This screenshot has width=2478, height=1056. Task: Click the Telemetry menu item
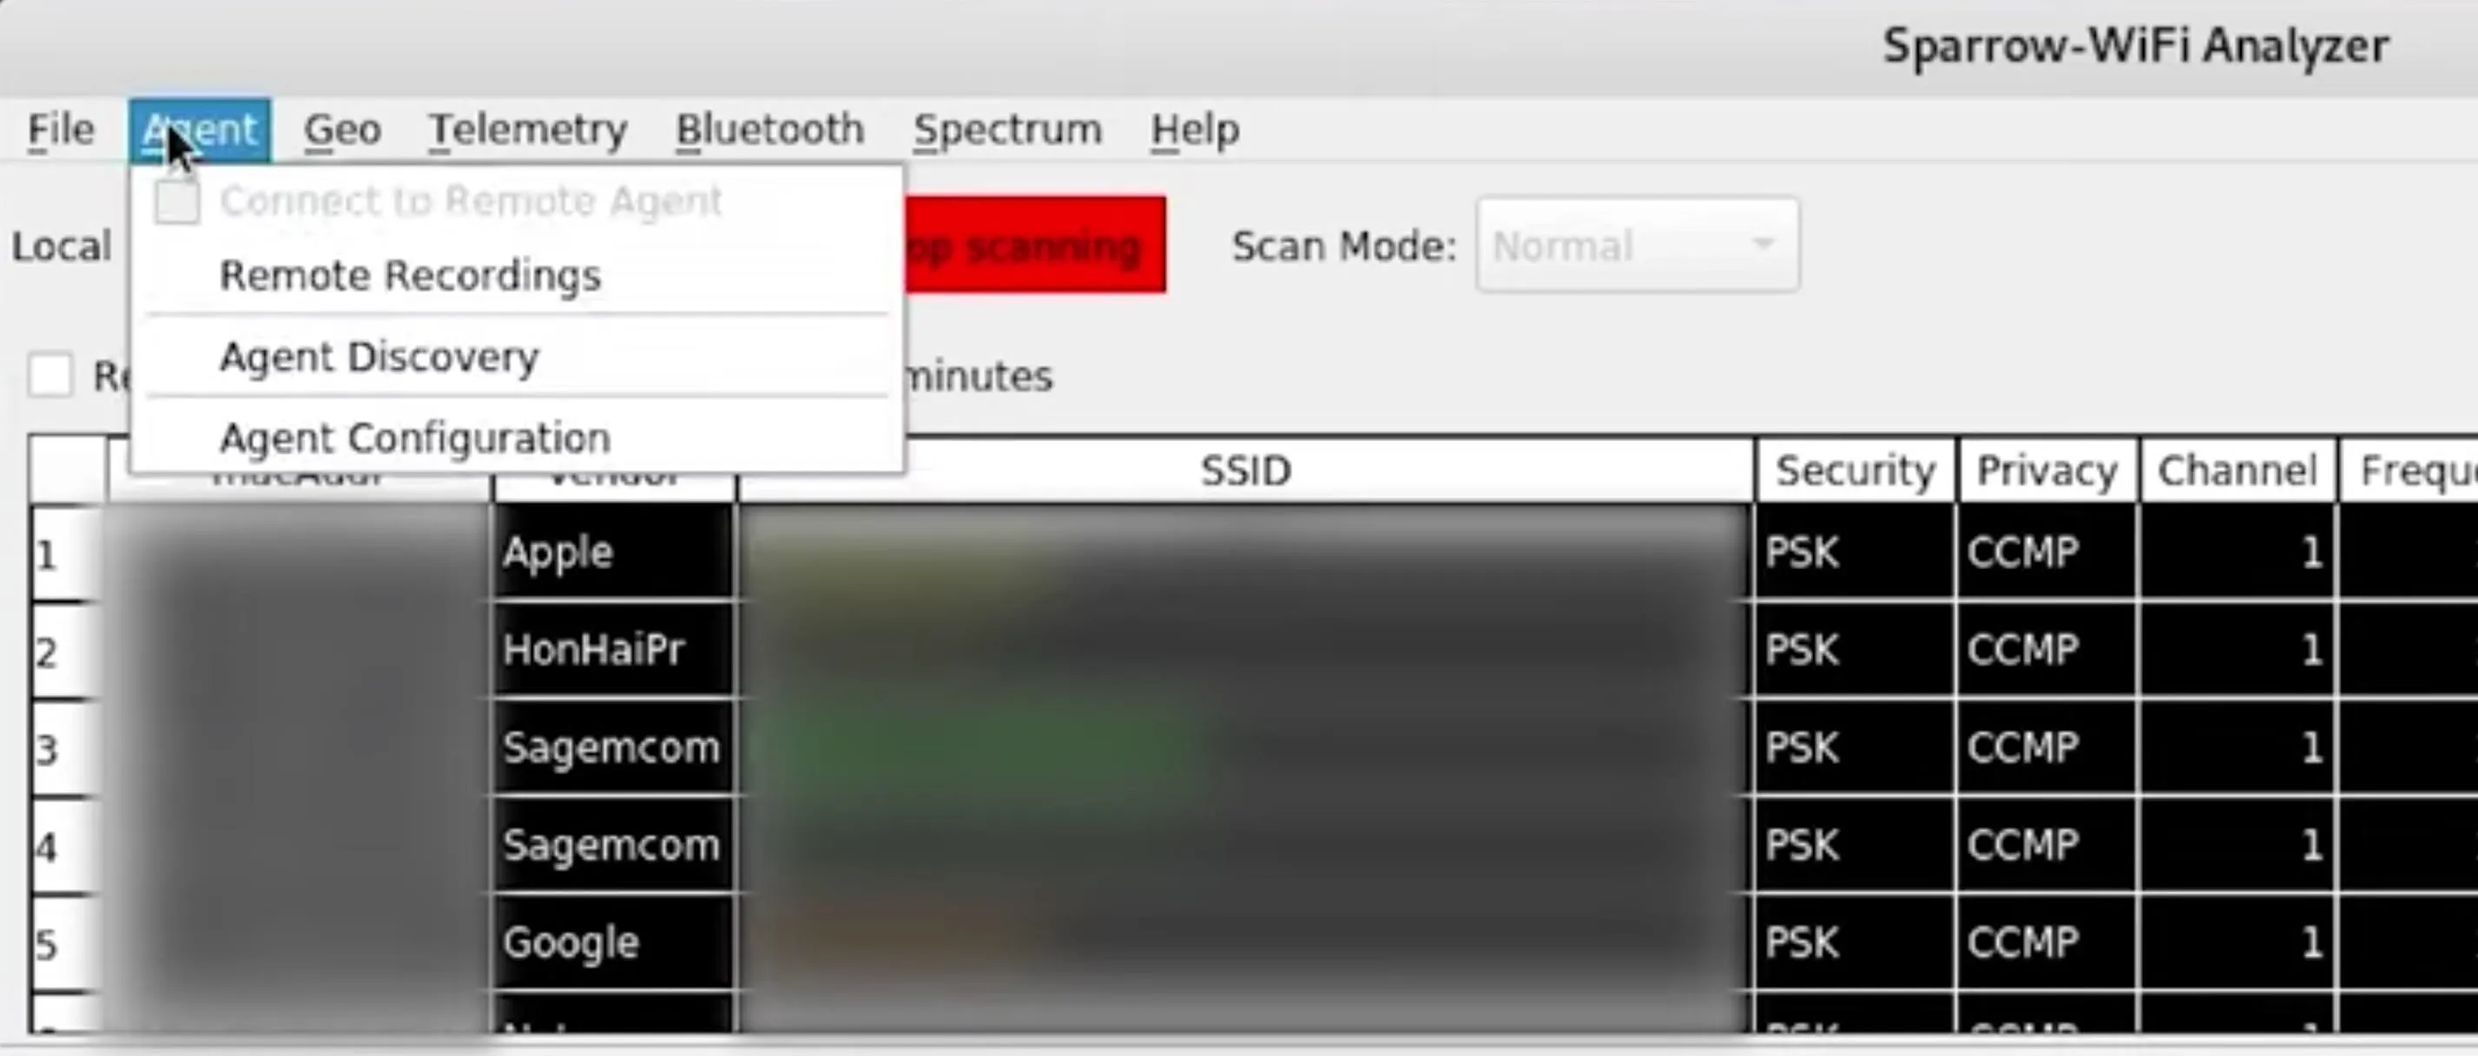[524, 128]
